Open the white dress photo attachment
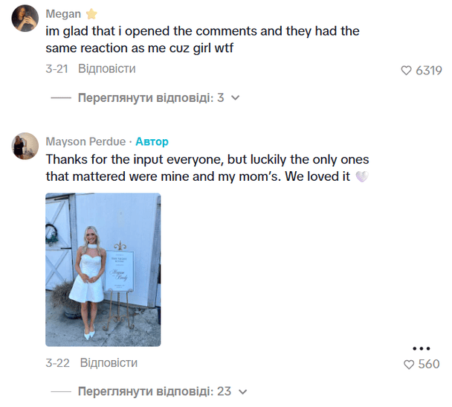Viewport: 452px width, 407px height. (103, 269)
